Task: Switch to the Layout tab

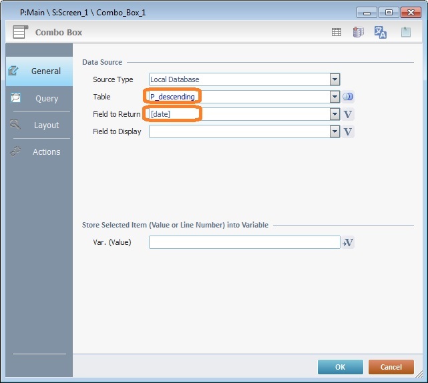Action: click(39, 125)
